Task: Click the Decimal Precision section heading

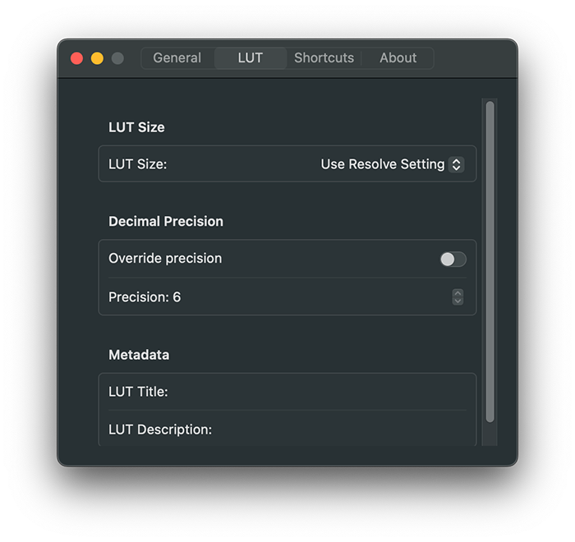Action: point(166,222)
